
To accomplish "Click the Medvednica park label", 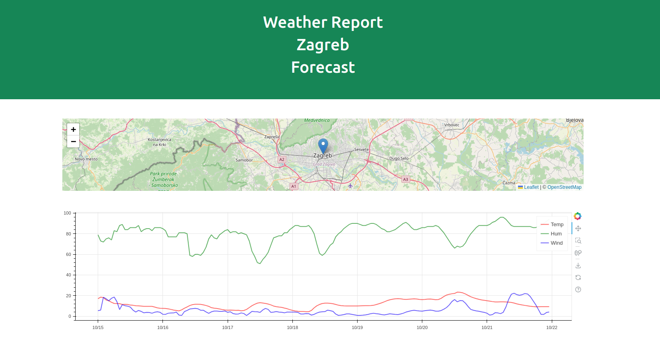I will 317,121.
